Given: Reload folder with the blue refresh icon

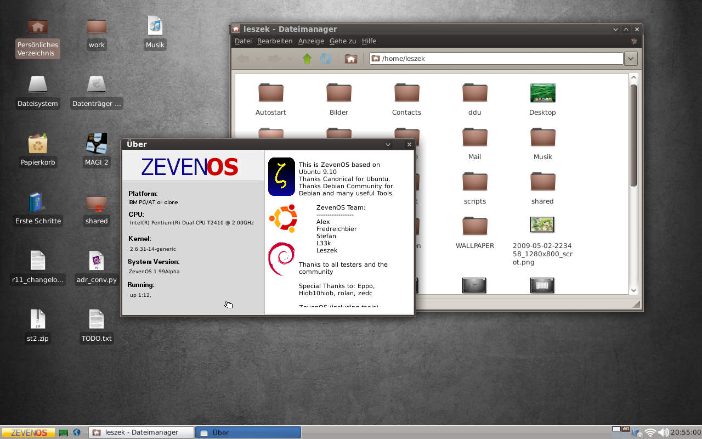Looking at the screenshot, I should pos(326,59).
